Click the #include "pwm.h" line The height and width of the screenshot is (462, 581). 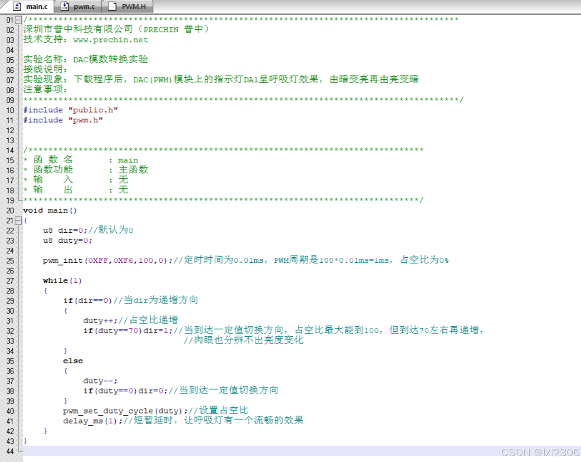[x=63, y=120]
